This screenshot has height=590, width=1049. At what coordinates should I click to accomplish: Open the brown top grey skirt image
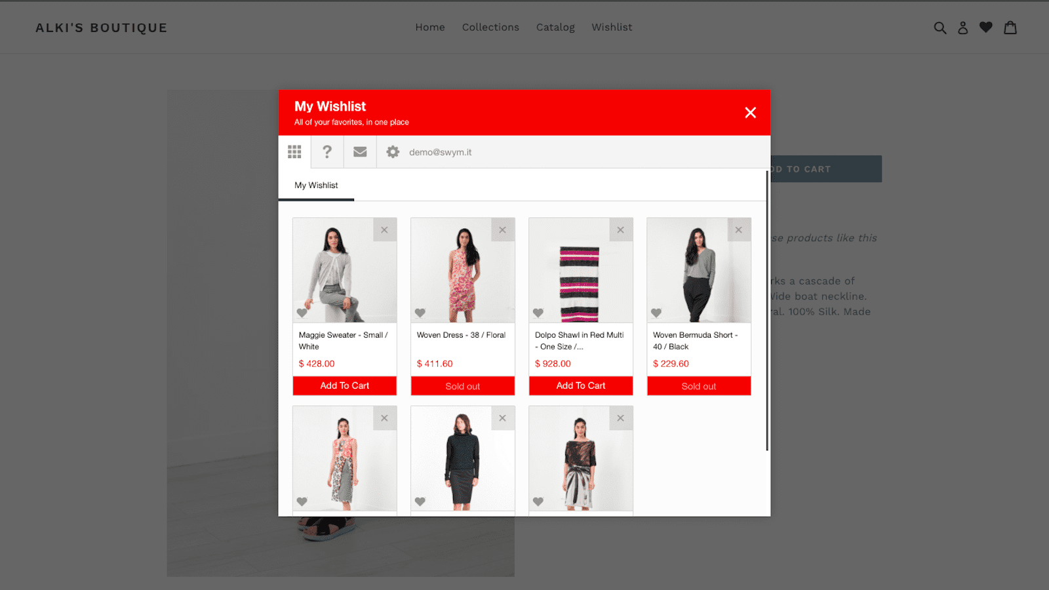click(x=581, y=459)
